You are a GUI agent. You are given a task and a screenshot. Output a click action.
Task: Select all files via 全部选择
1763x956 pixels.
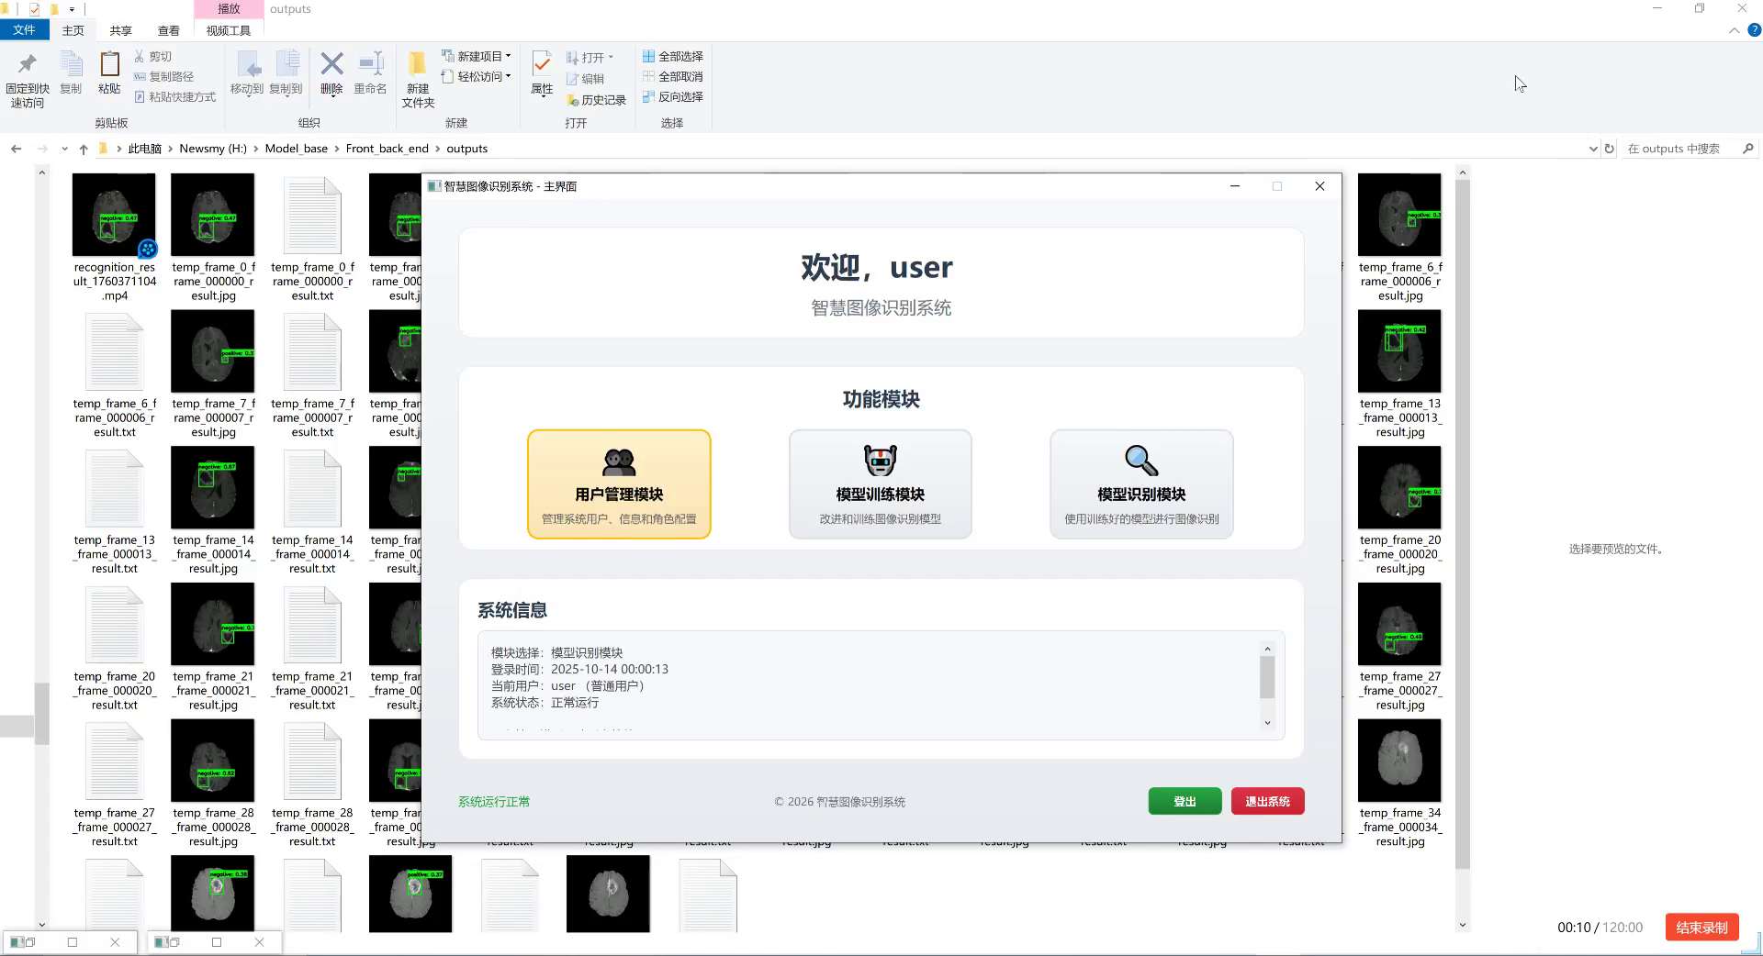pos(674,56)
